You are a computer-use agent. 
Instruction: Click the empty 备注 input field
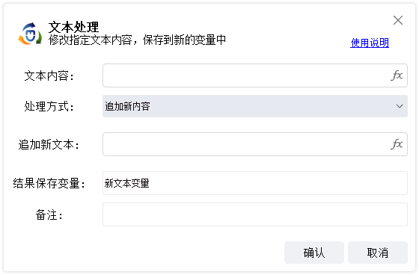coord(255,214)
